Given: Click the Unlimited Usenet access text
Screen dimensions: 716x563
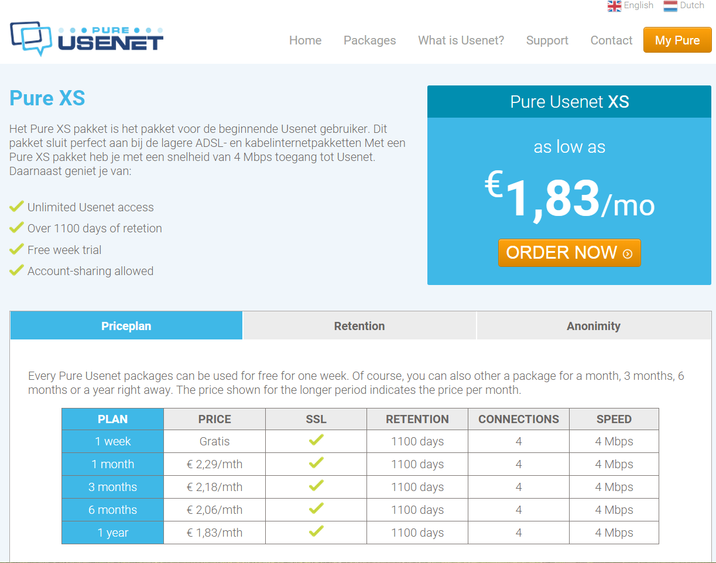Looking at the screenshot, I should (91, 207).
